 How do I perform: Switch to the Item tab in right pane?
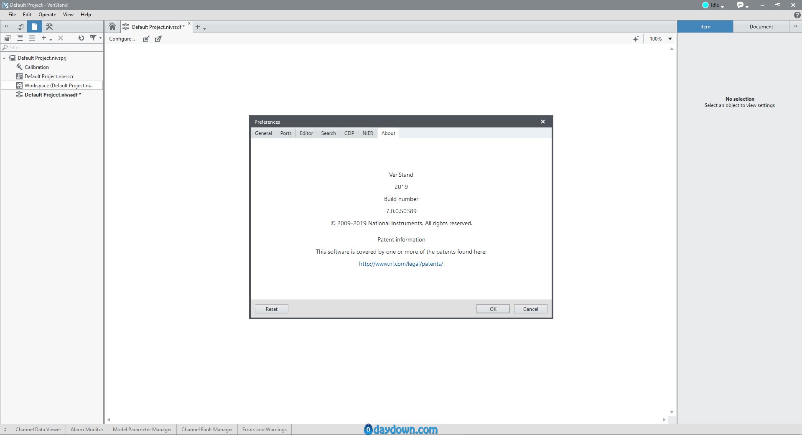click(705, 27)
